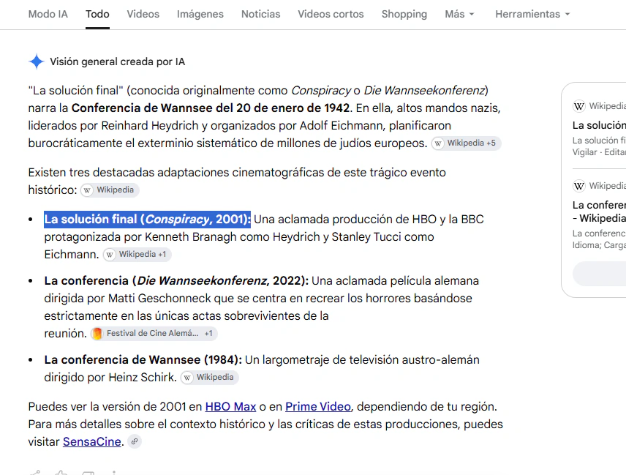The image size is (626, 475).
Task: Open the Noticias tab
Action: pyautogui.click(x=260, y=14)
